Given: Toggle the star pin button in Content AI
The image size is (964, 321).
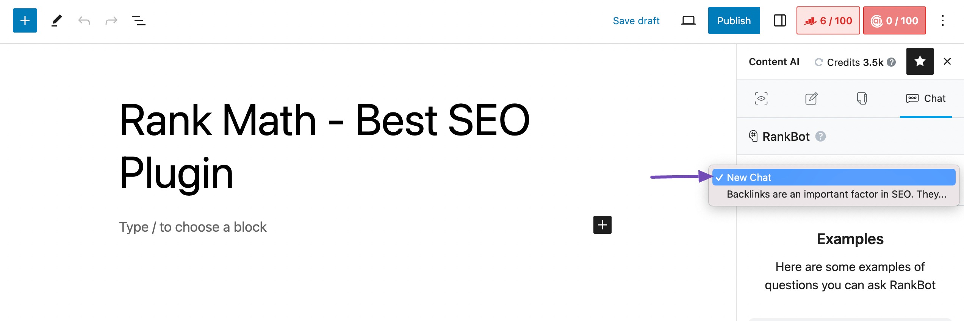Looking at the screenshot, I should point(920,61).
